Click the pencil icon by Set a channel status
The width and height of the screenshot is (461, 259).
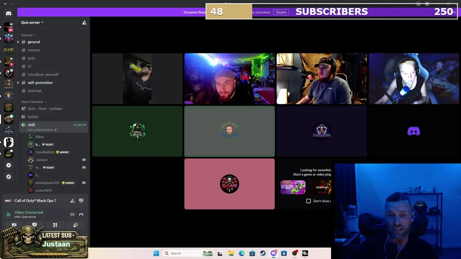[x=55, y=130]
